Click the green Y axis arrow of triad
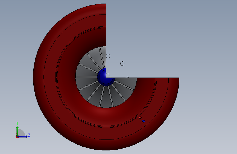The height and width of the screenshot is (154, 237). coord(17,131)
